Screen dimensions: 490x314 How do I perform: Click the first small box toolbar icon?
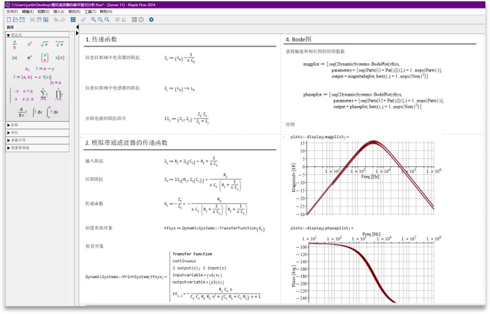[117, 20]
